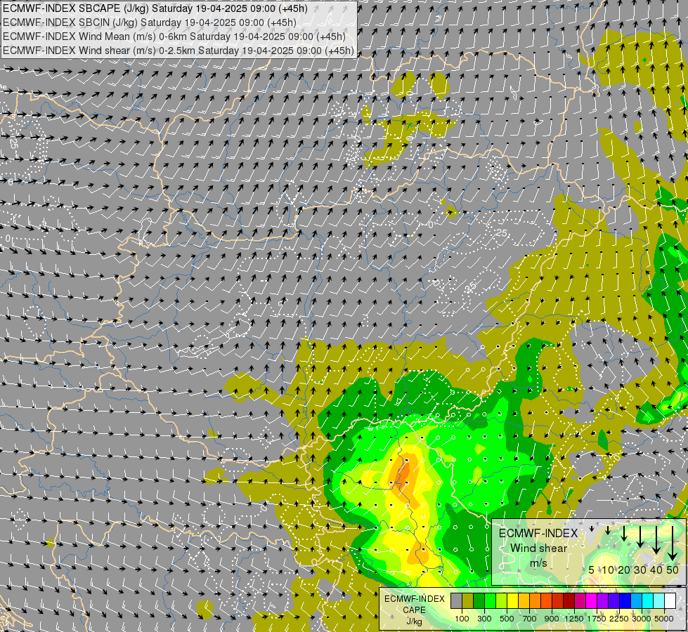This screenshot has width=688, height=632.
Task: Click the 500 value on CAPE scale
Action: [x=507, y=619]
